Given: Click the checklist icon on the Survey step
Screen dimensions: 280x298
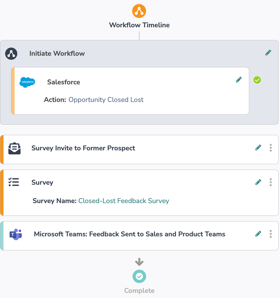Looking at the screenshot, I should [x=14, y=182].
